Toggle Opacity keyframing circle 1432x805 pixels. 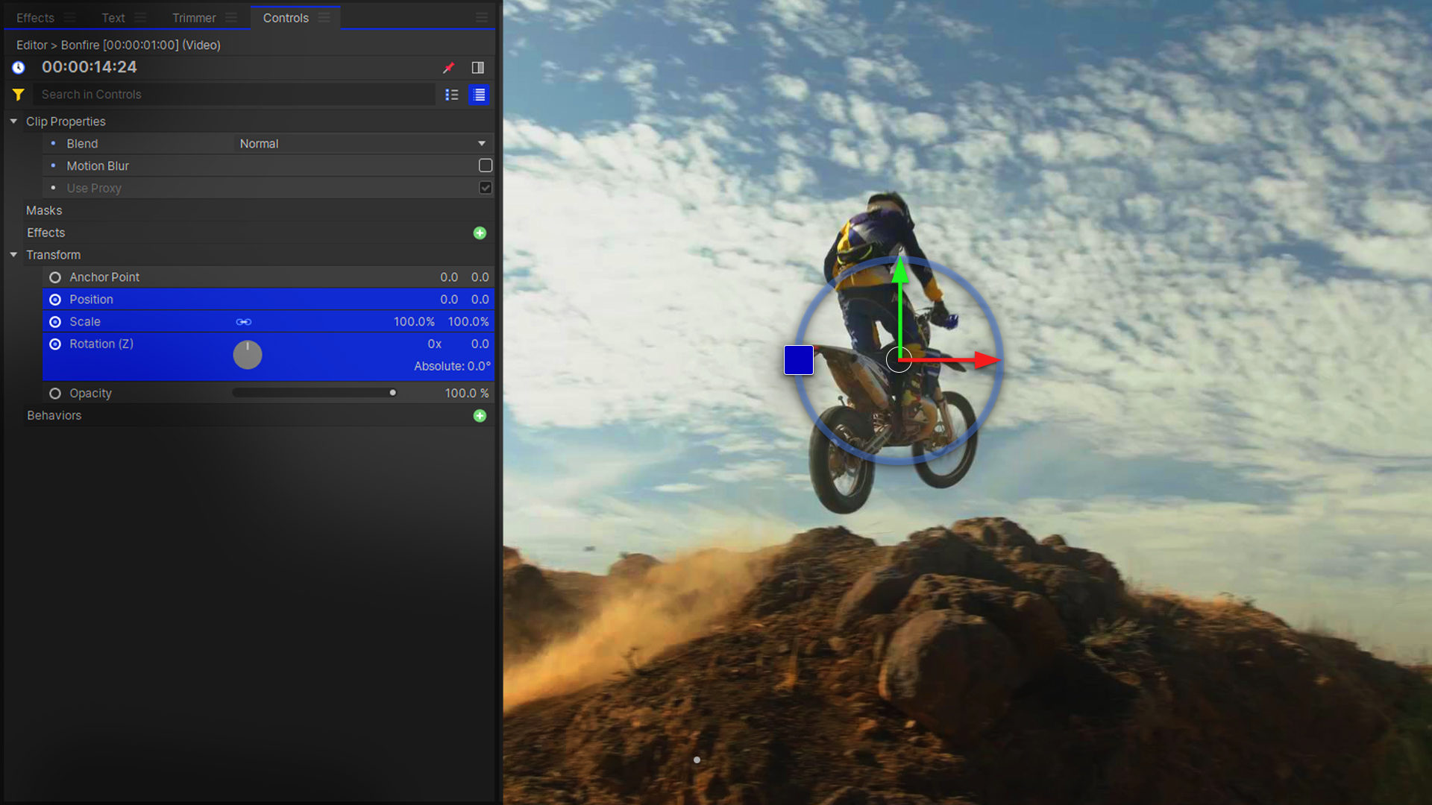point(55,394)
